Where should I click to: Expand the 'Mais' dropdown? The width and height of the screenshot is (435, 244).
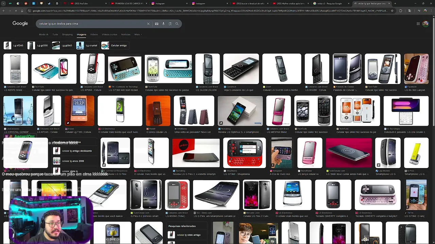tap(138, 35)
